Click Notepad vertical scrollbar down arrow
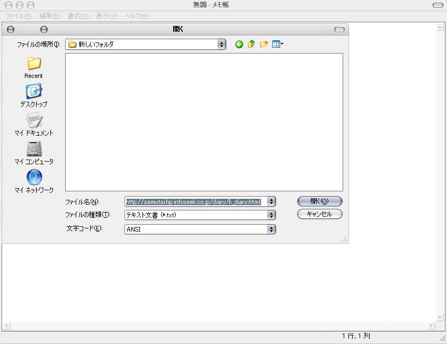Screen dimensions: 447x344 pos(440,317)
